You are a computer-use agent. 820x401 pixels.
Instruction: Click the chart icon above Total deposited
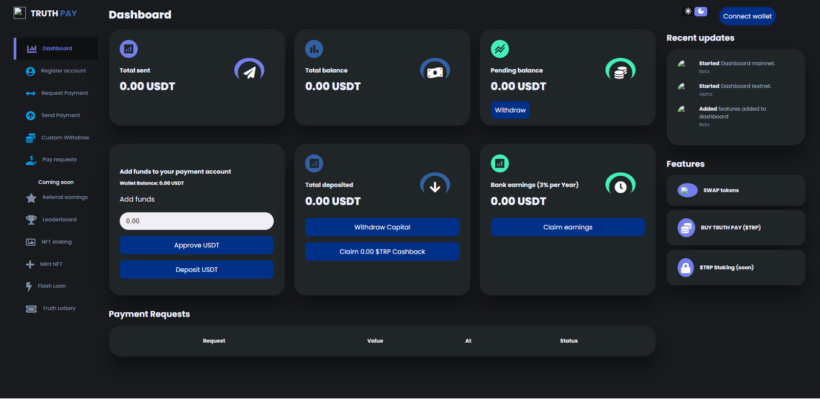pyautogui.click(x=314, y=164)
